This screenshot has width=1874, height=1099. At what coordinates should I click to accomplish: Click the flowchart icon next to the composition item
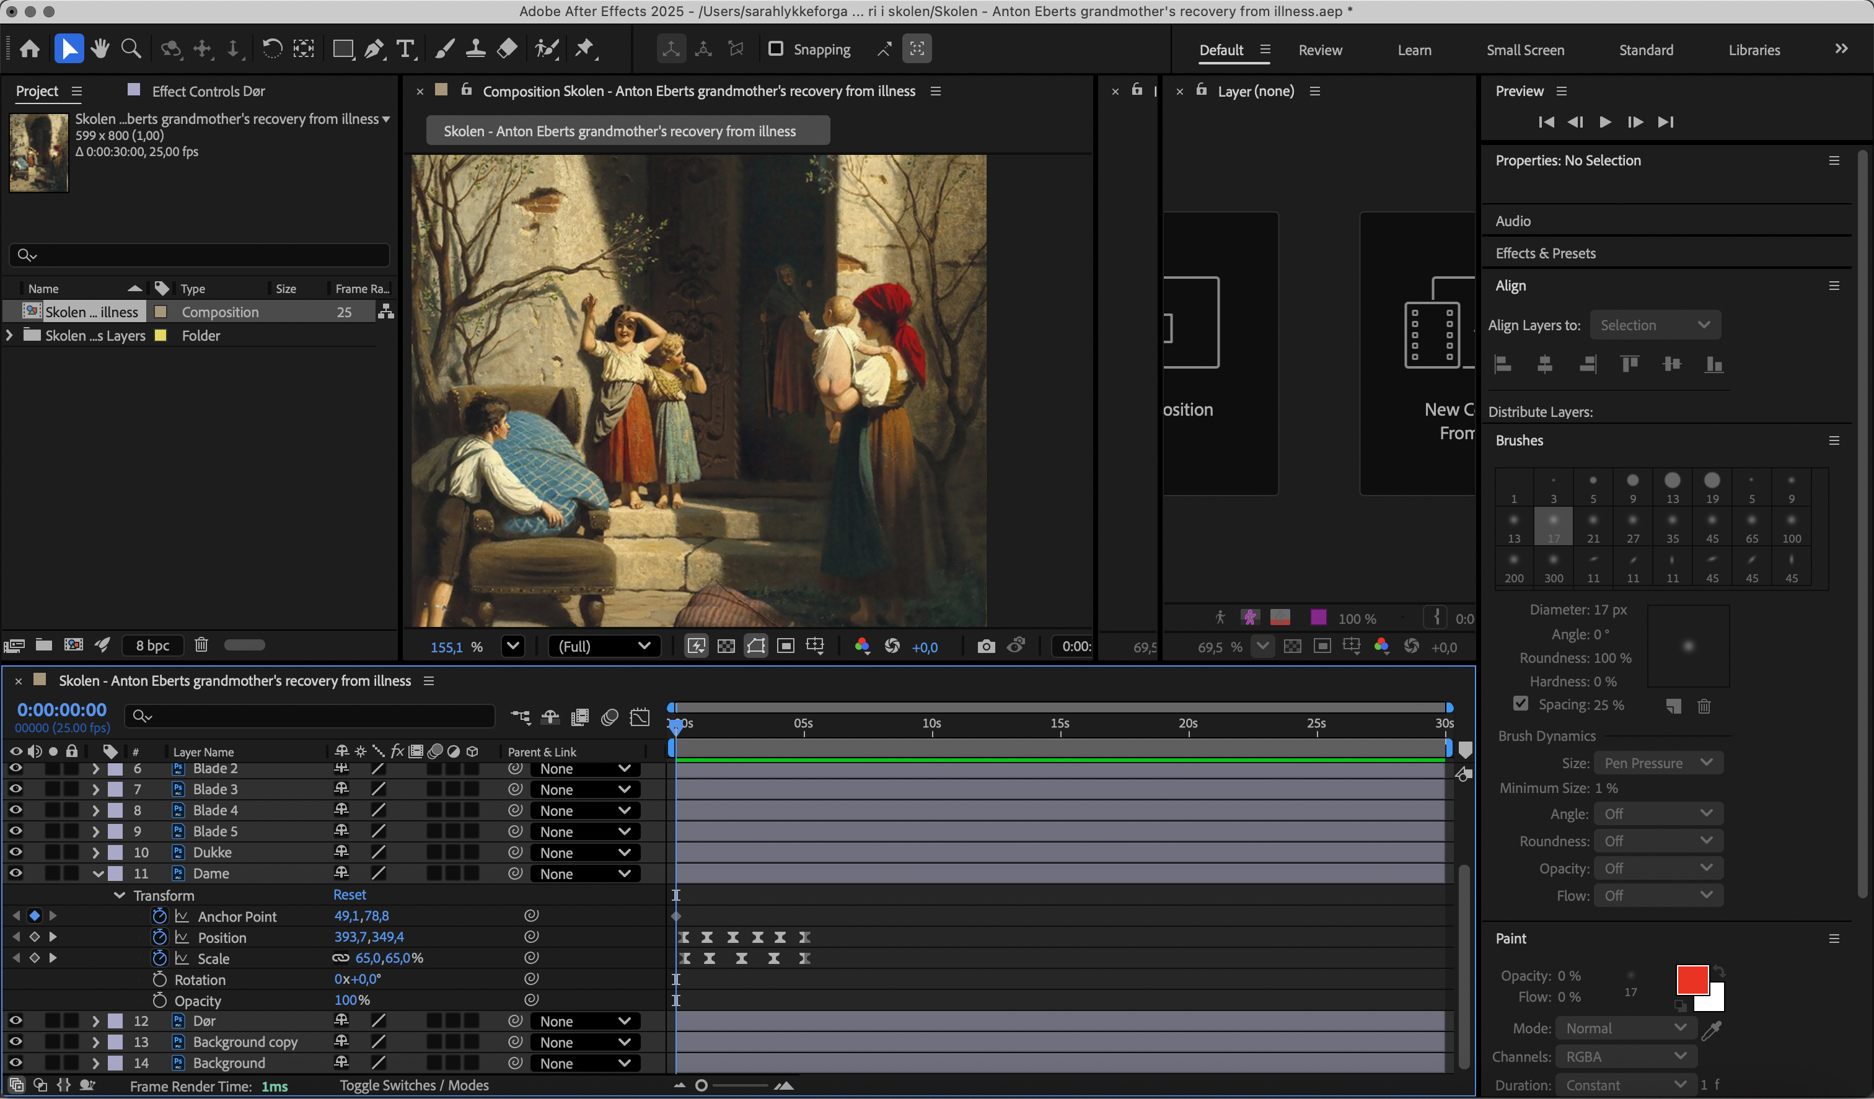[385, 312]
